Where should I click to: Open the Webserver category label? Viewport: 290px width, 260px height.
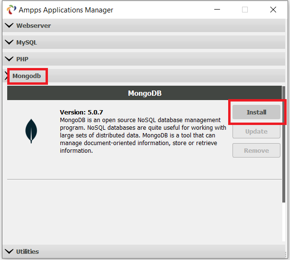click(x=34, y=25)
